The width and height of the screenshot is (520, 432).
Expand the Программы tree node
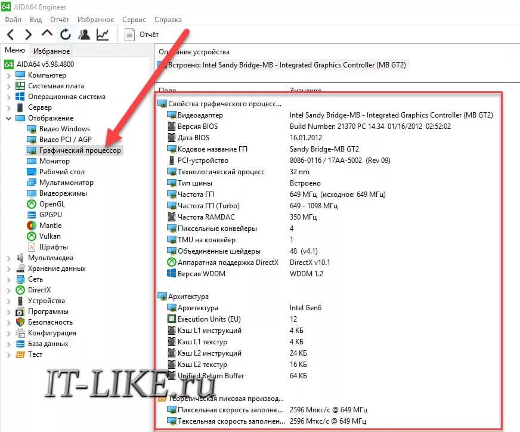pyautogui.click(x=8, y=312)
